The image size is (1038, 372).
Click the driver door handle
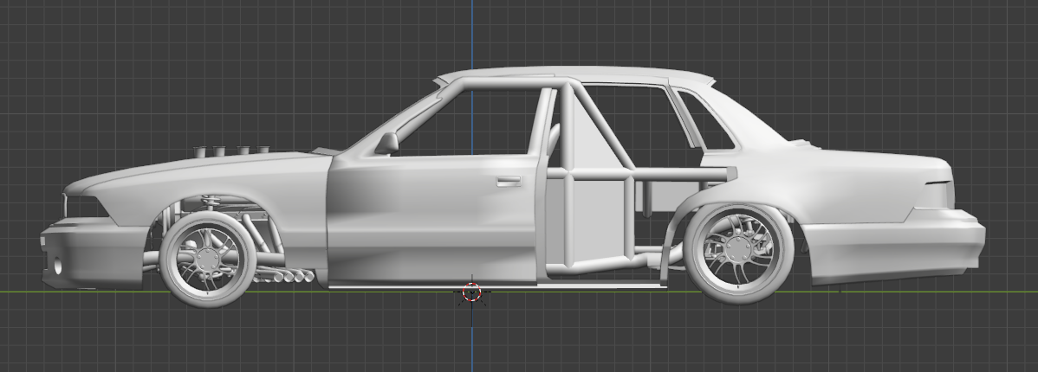coord(509,181)
